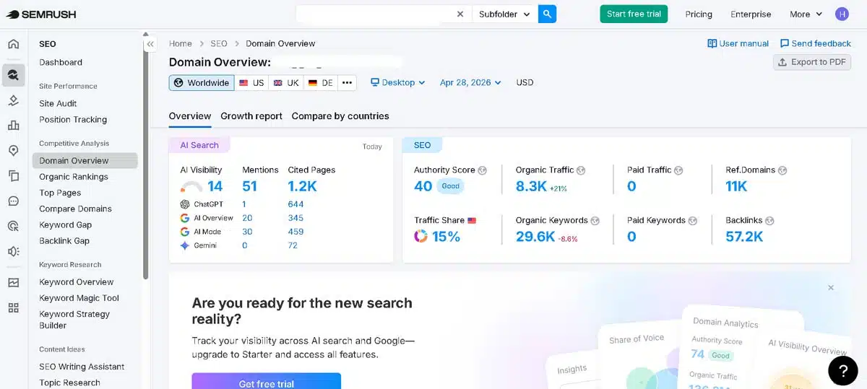The image size is (867, 389).
Task: Collapse the sidebar with double-chevron button
Action: pos(150,44)
